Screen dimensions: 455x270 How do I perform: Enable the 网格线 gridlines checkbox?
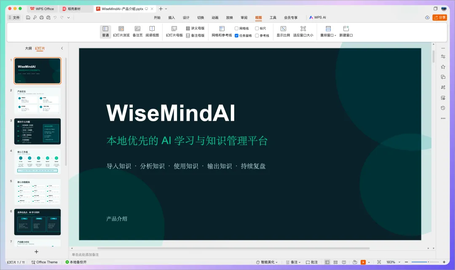tap(236, 29)
